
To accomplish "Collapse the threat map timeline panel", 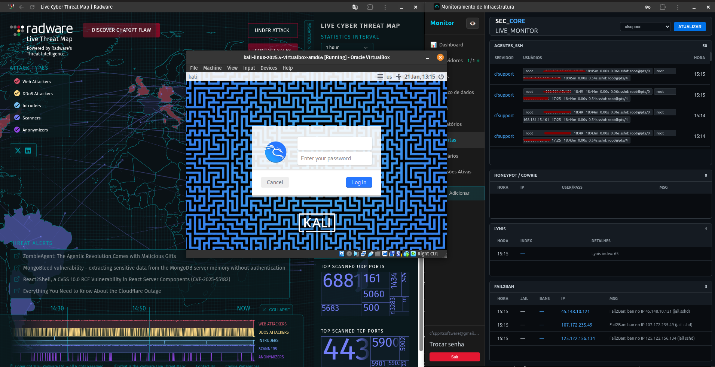I will (x=276, y=310).
